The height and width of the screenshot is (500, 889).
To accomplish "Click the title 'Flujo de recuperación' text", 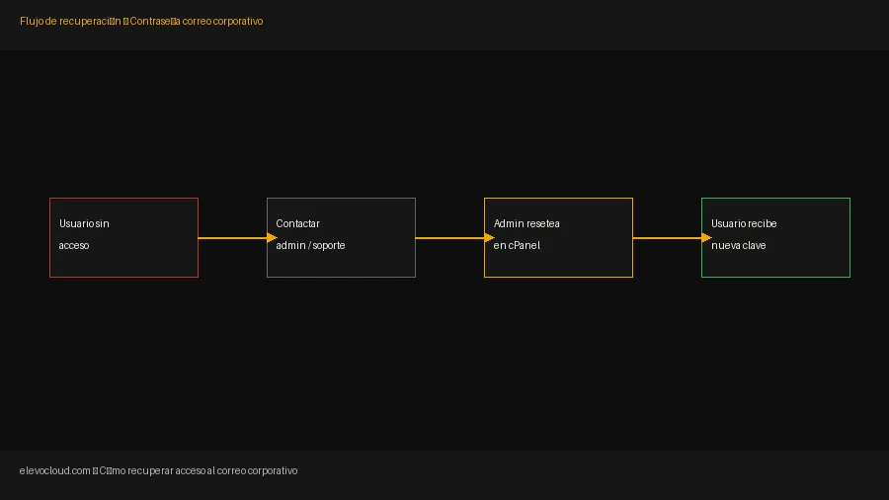I will pyautogui.click(x=70, y=21).
